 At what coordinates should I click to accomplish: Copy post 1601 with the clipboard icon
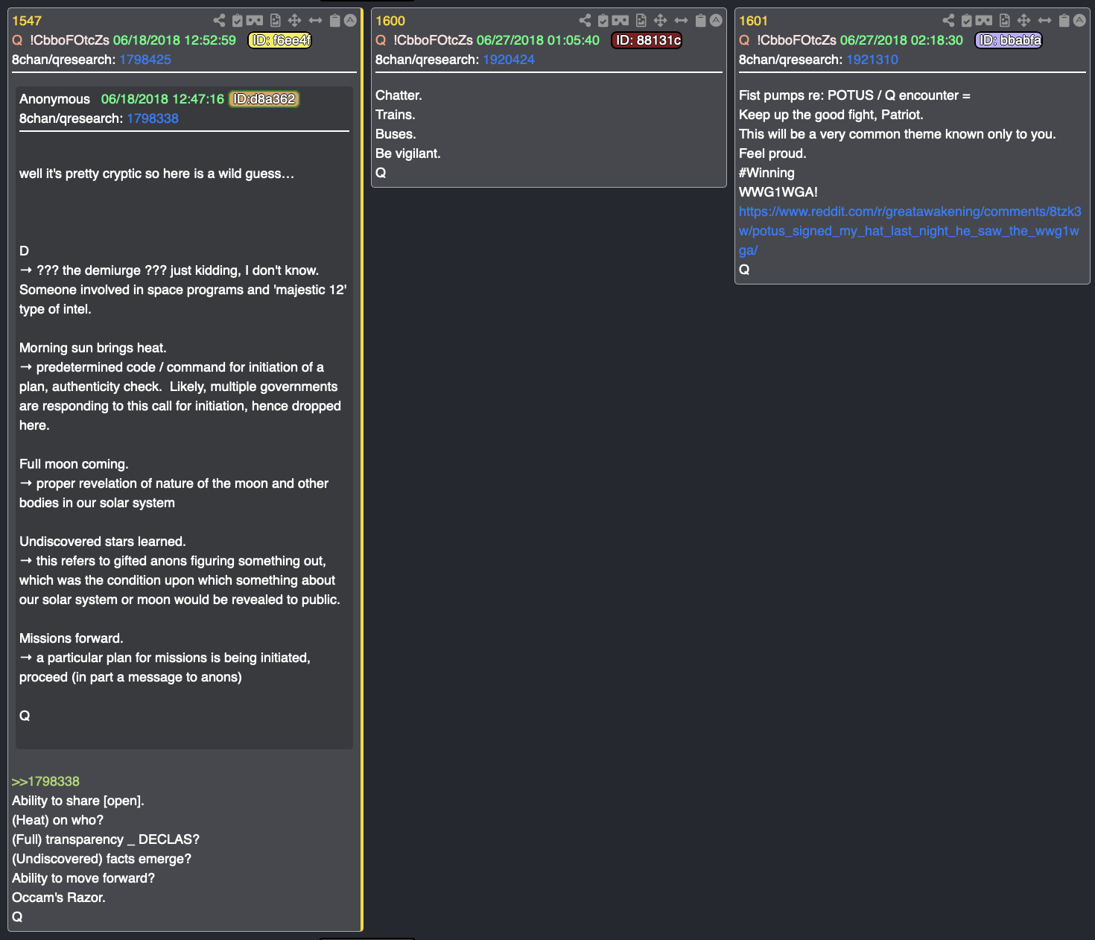(x=1064, y=21)
